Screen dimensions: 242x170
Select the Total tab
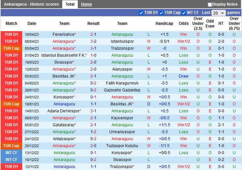click(x=70, y=4)
